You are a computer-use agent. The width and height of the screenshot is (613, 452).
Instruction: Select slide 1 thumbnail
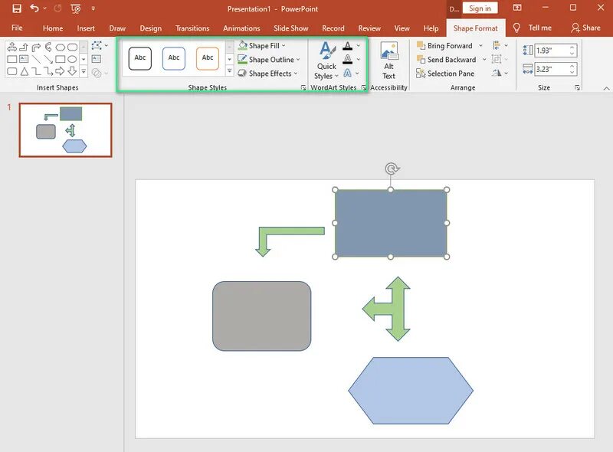click(65, 129)
